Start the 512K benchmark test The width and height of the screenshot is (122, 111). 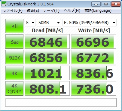coord(14,57)
